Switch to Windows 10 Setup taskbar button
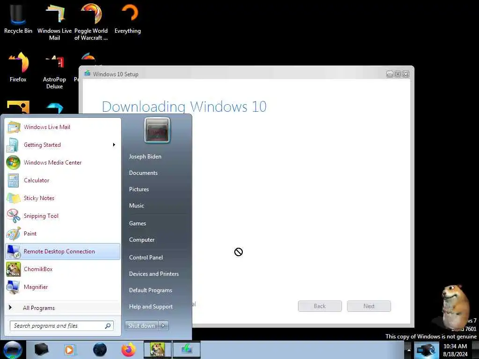Image resolution: width=479 pixels, height=359 pixels. pos(187,350)
